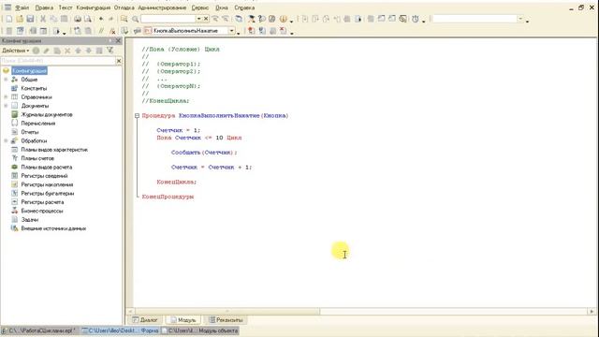Switch to the РаботаСЦиклами.epf window tab

(x=40, y=330)
